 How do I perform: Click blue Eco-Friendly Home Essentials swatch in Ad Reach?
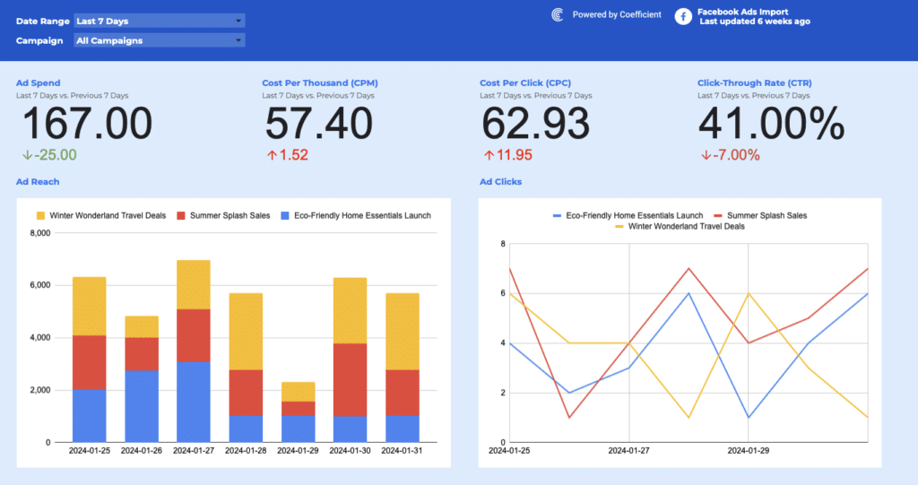[x=285, y=215]
